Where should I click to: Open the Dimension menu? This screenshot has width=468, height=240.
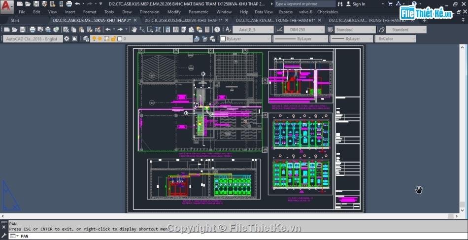[x=149, y=12]
